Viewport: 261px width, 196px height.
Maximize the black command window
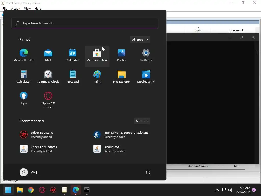[x=241, y=37]
